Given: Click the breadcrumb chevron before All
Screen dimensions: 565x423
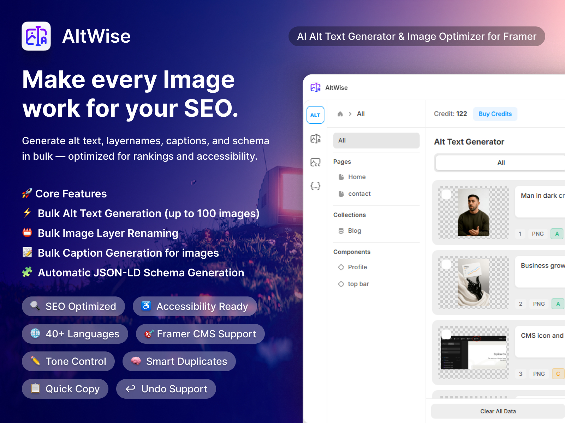Looking at the screenshot, I should click(350, 114).
